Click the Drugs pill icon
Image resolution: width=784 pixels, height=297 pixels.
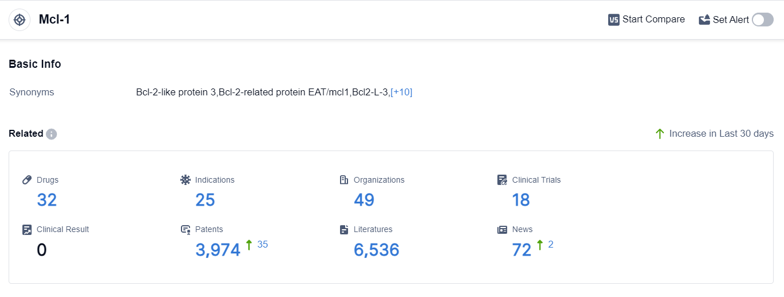point(27,180)
